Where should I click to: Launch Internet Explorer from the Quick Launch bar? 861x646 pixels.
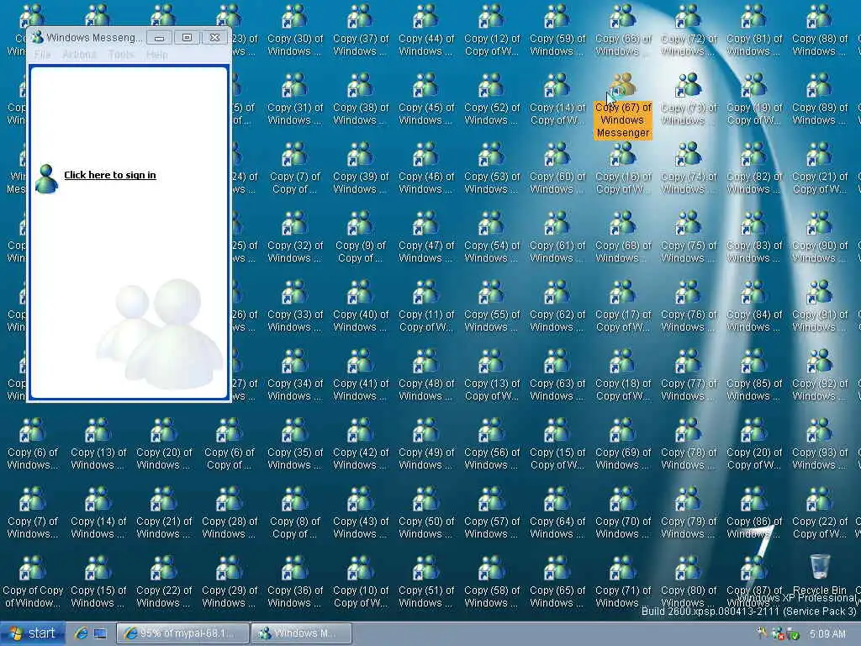pos(81,633)
